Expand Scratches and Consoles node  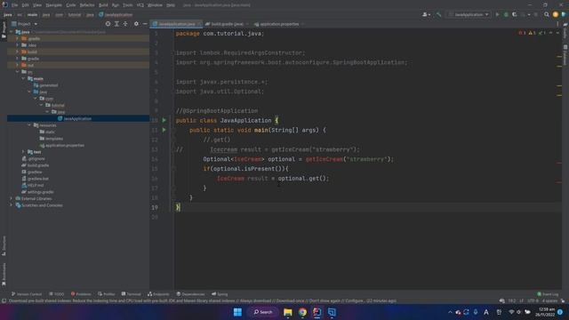coord(11,205)
